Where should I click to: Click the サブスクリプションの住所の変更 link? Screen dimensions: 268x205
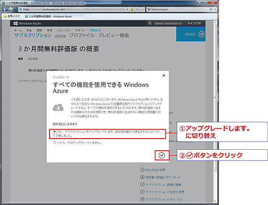tap(165, 192)
